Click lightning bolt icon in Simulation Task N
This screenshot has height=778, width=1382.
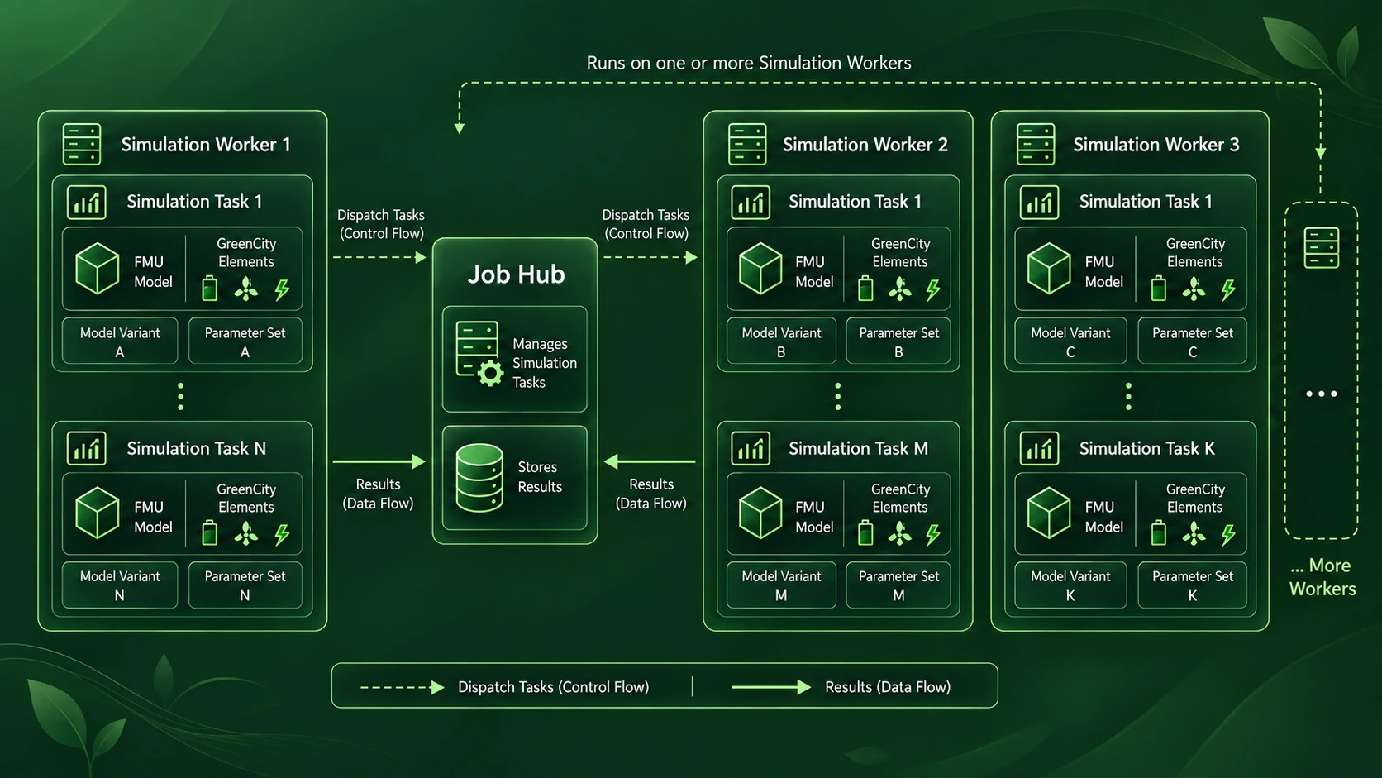click(282, 535)
